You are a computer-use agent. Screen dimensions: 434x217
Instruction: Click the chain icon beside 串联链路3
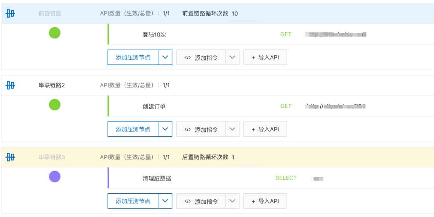10,157
